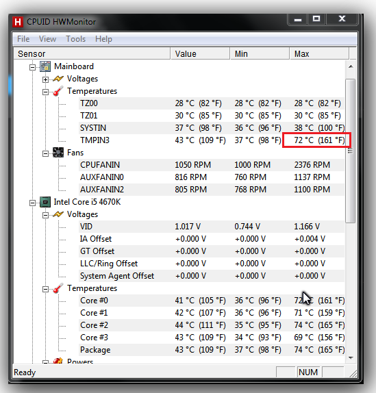Collapse the CPU Temperatures node
The height and width of the screenshot is (393, 376).
45,289
